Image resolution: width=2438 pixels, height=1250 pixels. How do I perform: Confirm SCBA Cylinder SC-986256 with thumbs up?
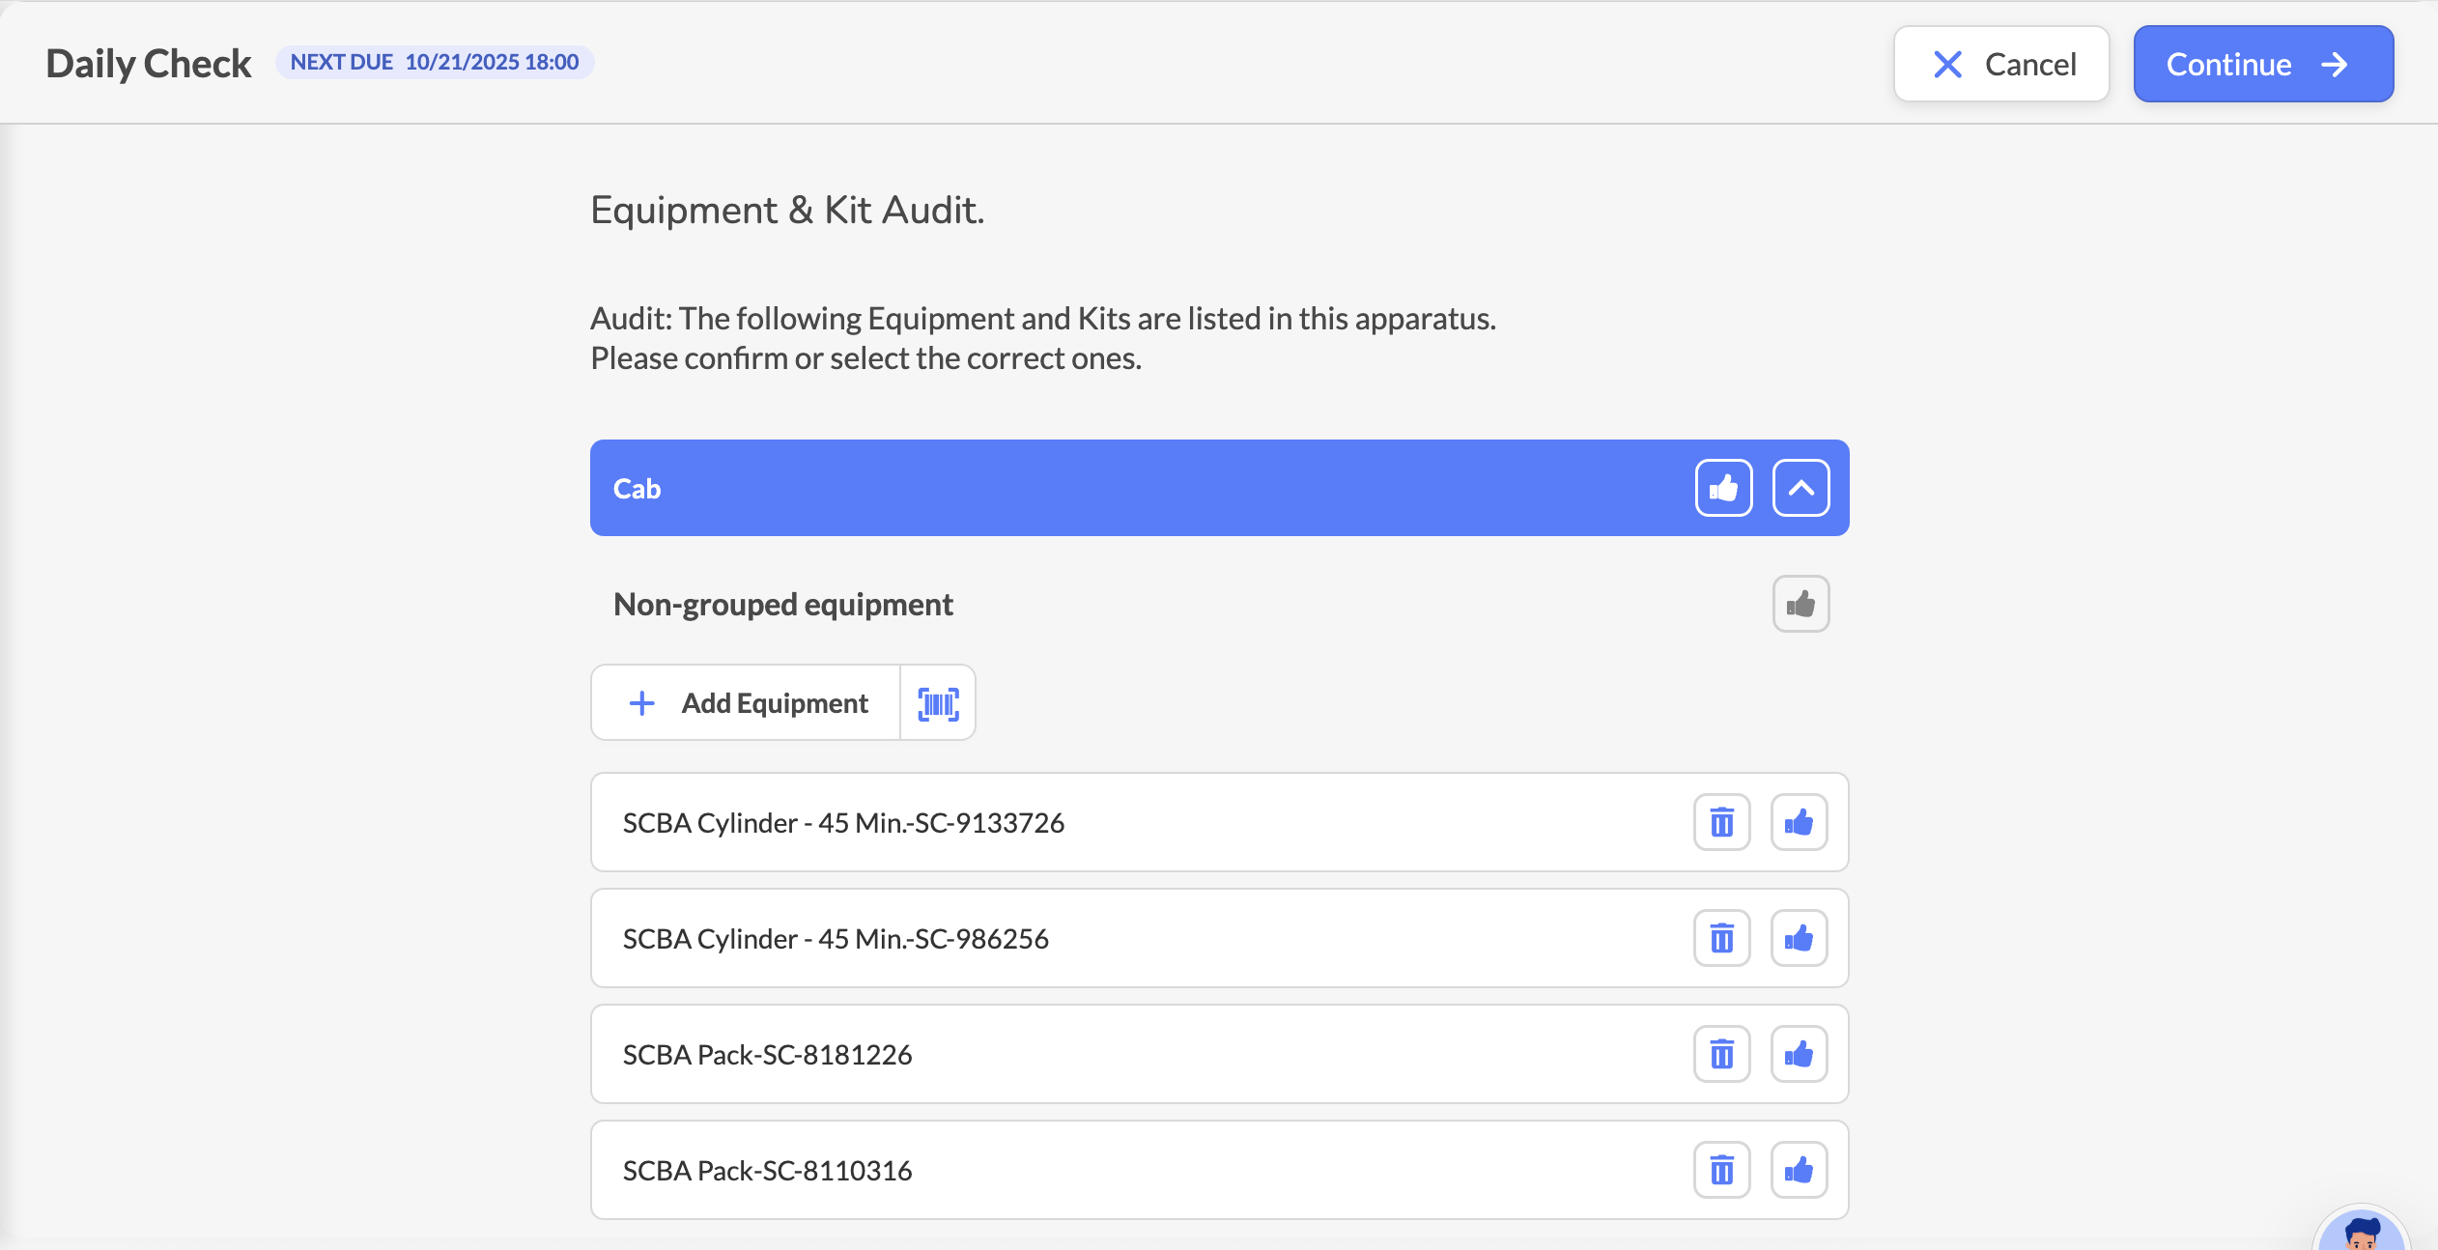coord(1799,939)
